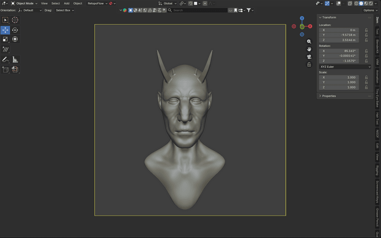The image size is (381, 238).
Task: Open the Options dropdown
Action: 371,10
